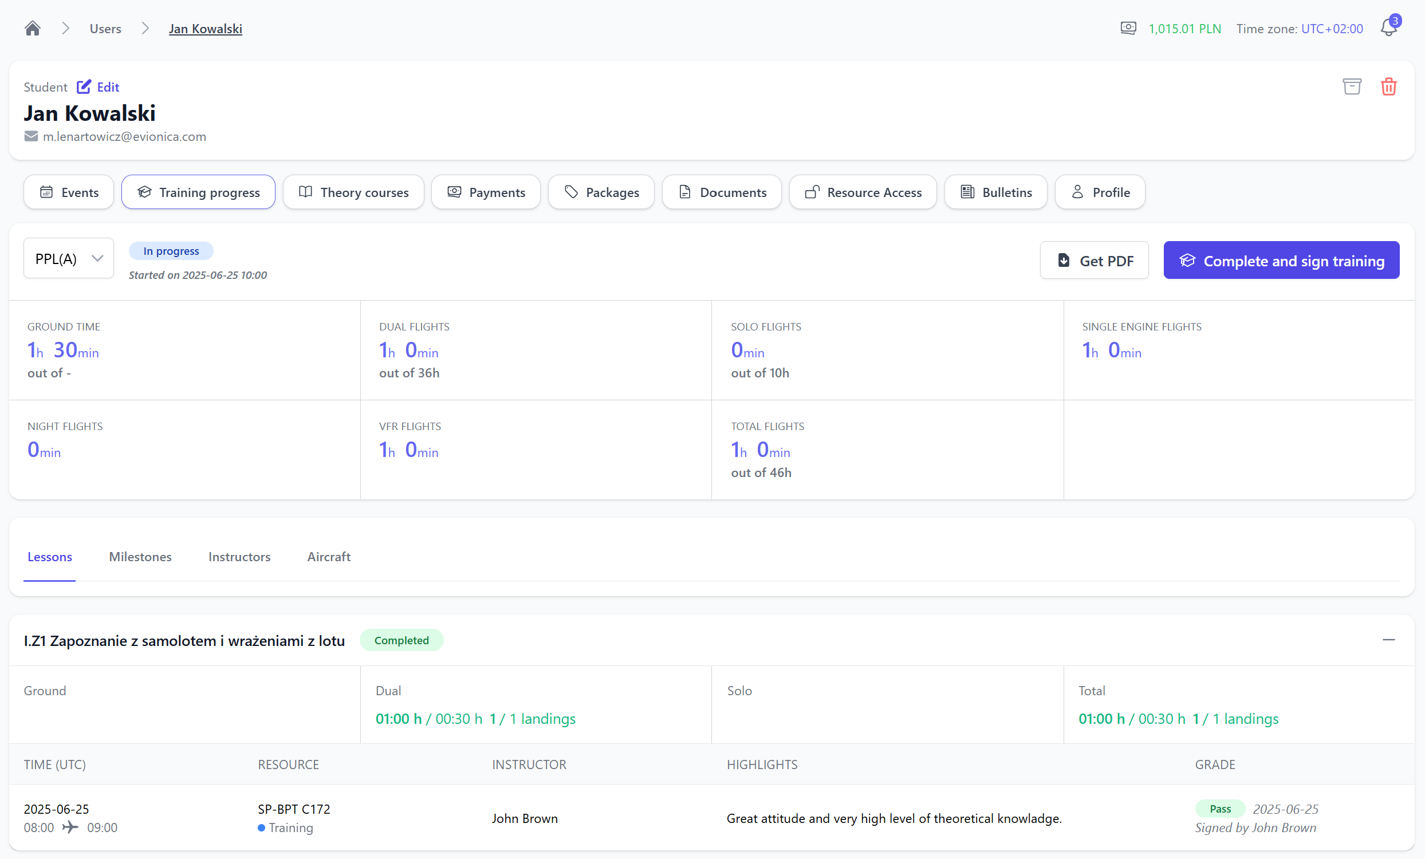The width and height of the screenshot is (1425, 859).
Task: Click the NIGHT FLIGHTS stat value
Action: pos(44,450)
